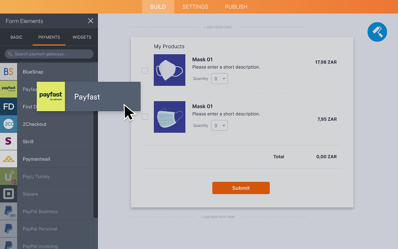Check the box next to the blue mask product
Viewport: 398px width, 249px height.
(145, 116)
